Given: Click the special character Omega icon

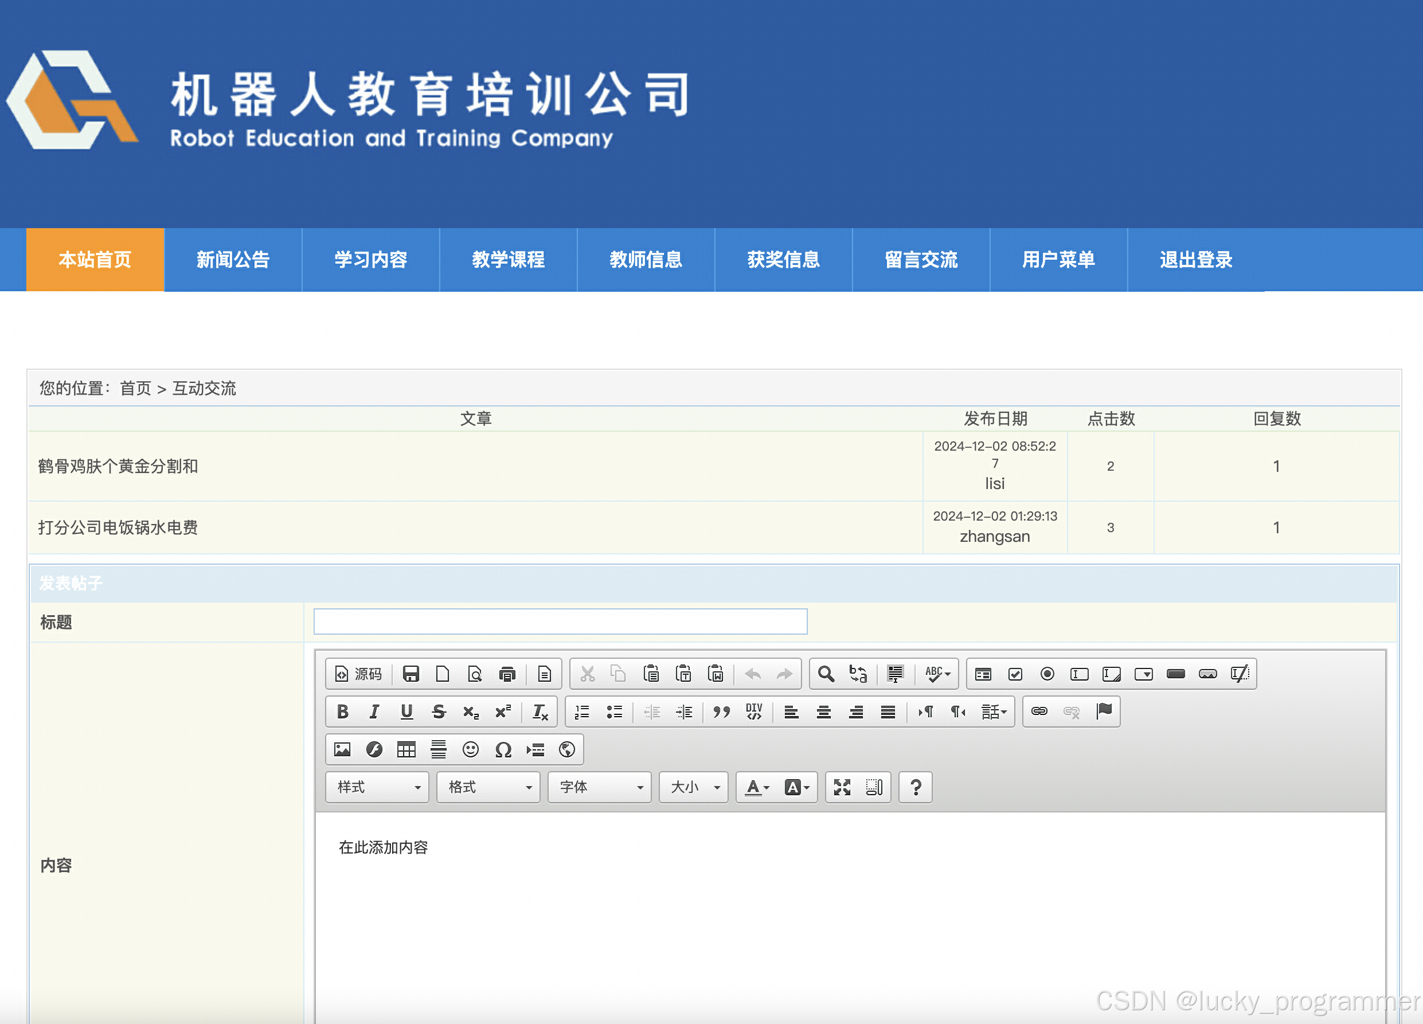Looking at the screenshot, I should click(503, 749).
